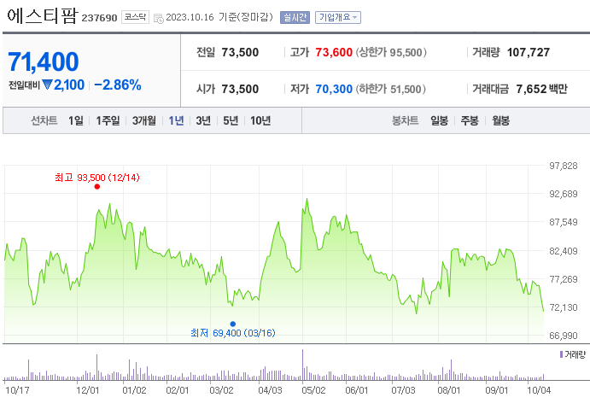
Task: Select the 3개월 line chart tab
Action: [x=144, y=120]
